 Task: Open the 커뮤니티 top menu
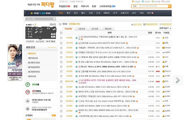85,6
